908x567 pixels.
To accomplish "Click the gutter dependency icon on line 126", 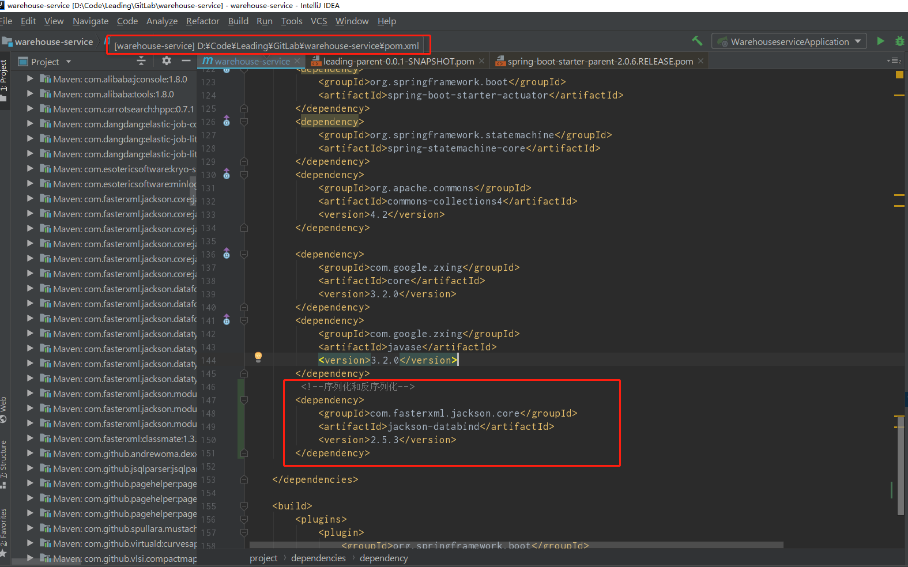I will [x=227, y=121].
